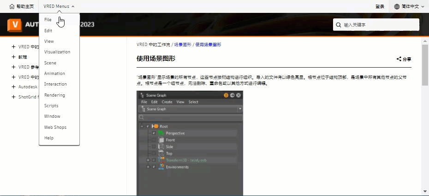The image size is (429, 196).
Task: Expand the Environments node
Action: click(x=148, y=167)
